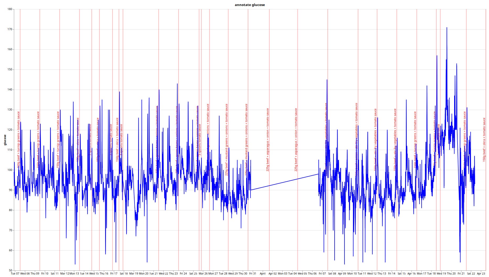489x277 pixels.
Task: Select the 90 y-axis tick label
Action: [x=10, y=190]
